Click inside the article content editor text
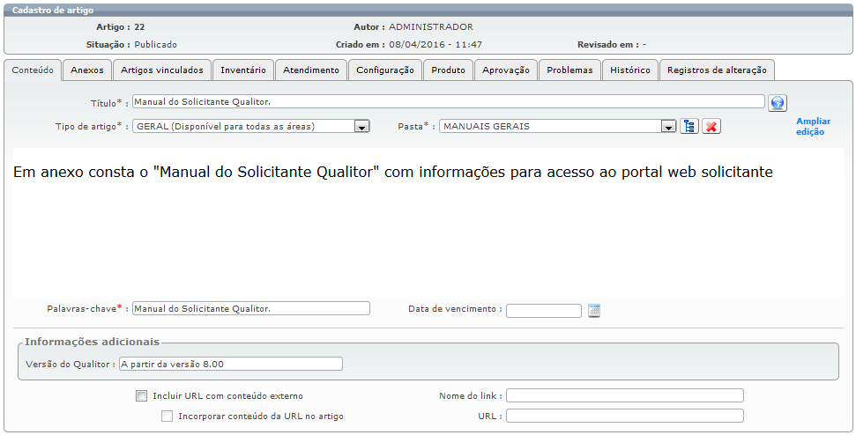The width and height of the screenshot is (856, 435). tap(393, 173)
